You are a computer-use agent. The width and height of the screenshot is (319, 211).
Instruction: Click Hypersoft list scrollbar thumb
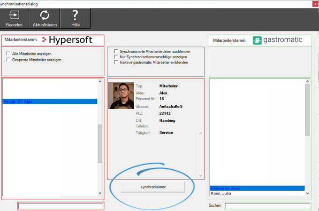coord(100,144)
